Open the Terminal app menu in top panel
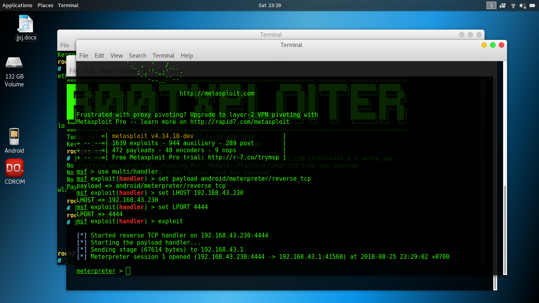539x303 pixels. tap(68, 5)
